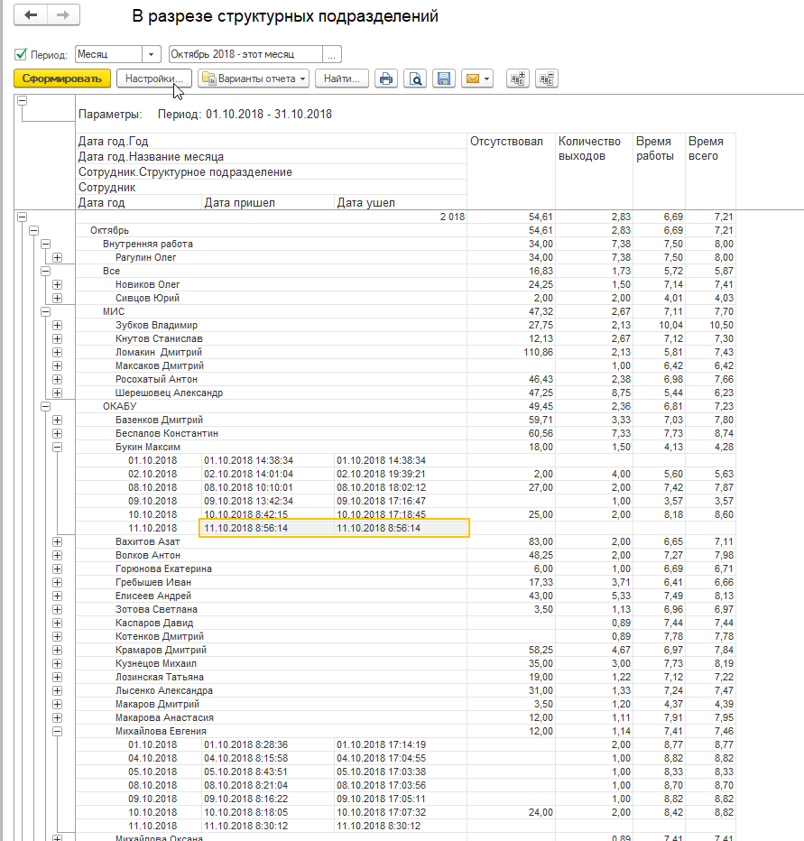Image resolution: width=804 pixels, height=841 pixels.
Task: Click the Сформировать button
Action: pos(62,79)
